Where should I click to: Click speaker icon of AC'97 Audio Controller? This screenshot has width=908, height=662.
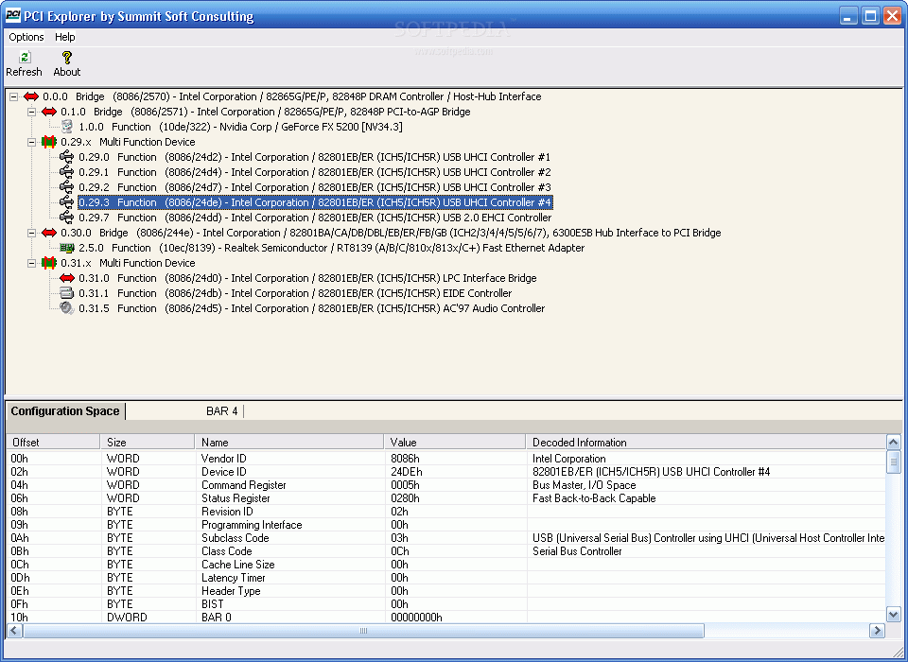(x=67, y=308)
